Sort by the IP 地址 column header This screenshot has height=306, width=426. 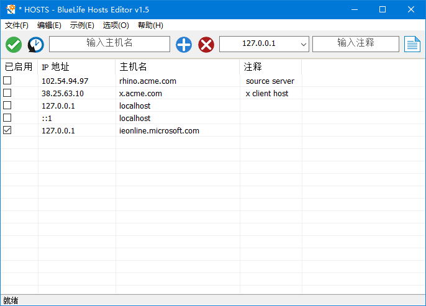click(x=76, y=66)
